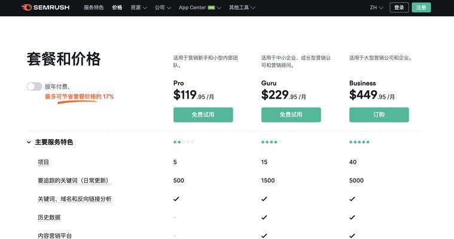Image resolution: width=454 pixels, height=239 pixels.
Task: Click Business checkmark for 内容营销平台
Action: 352,236
